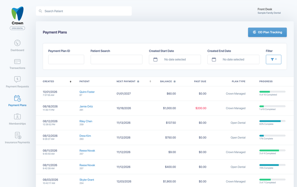
Task: Click next payment date 11/13/2026
Action: 123,123
